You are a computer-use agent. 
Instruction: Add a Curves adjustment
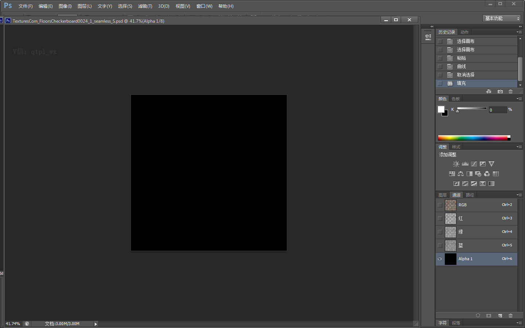pos(474,164)
